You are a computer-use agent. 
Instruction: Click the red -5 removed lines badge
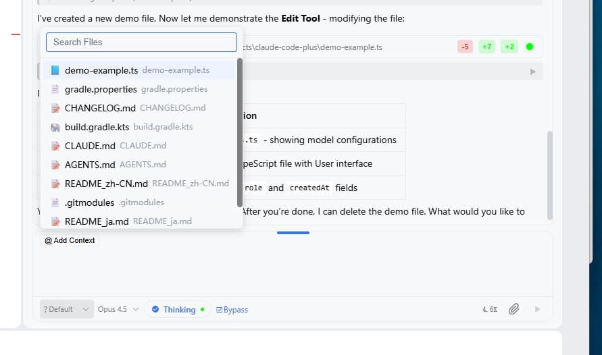[465, 47]
